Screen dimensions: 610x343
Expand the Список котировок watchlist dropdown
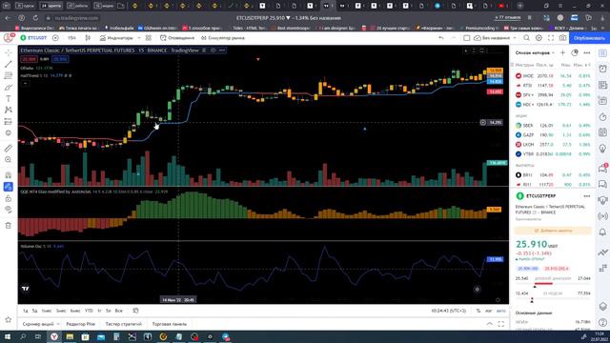[x=535, y=52]
